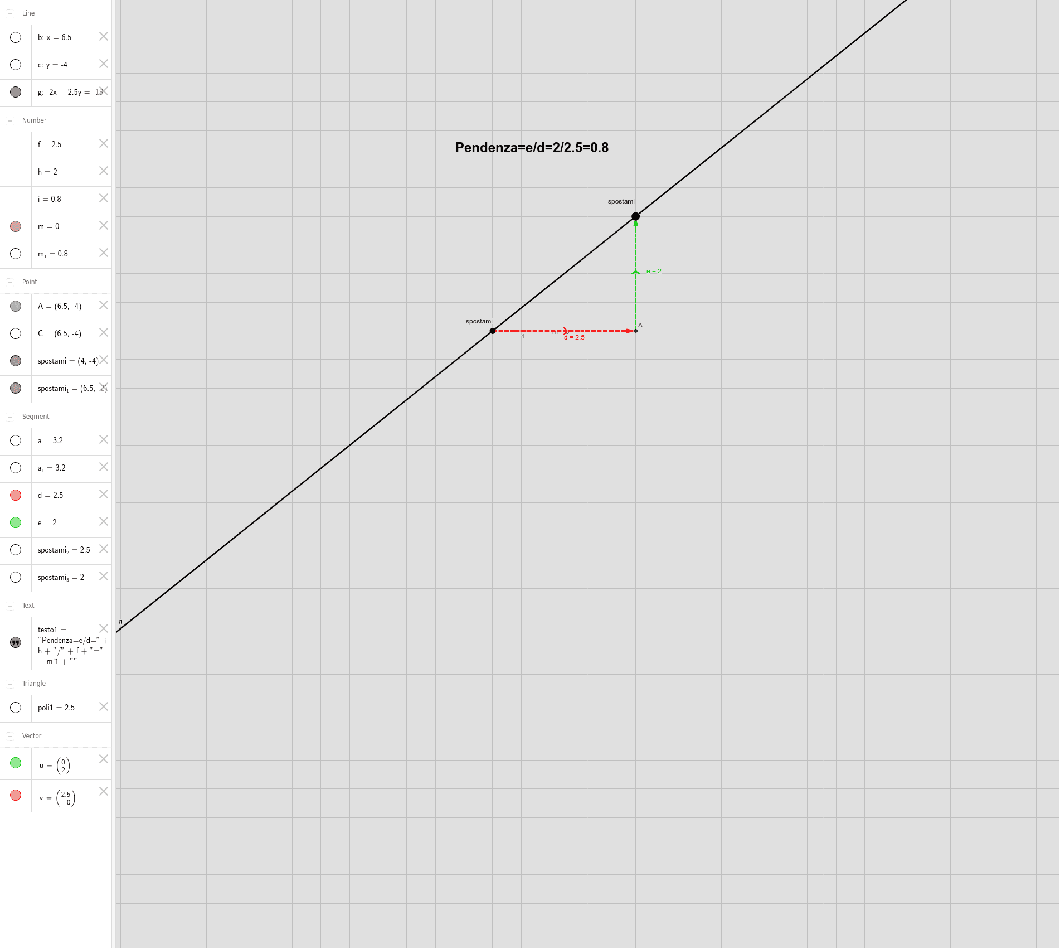Delete testo1 text object via X icon

pos(104,628)
